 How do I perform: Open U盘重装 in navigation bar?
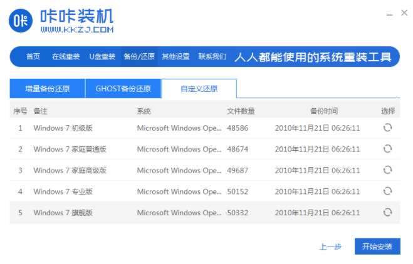[x=102, y=56]
